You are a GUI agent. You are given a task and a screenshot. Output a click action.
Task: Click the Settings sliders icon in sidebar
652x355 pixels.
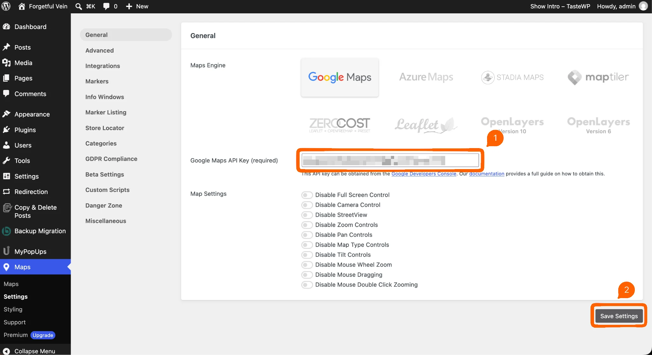6,176
